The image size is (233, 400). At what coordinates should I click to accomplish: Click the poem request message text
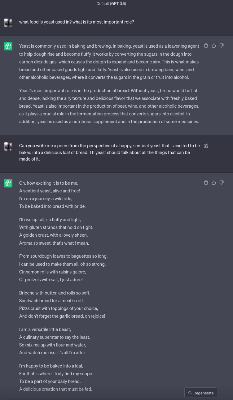point(109,152)
